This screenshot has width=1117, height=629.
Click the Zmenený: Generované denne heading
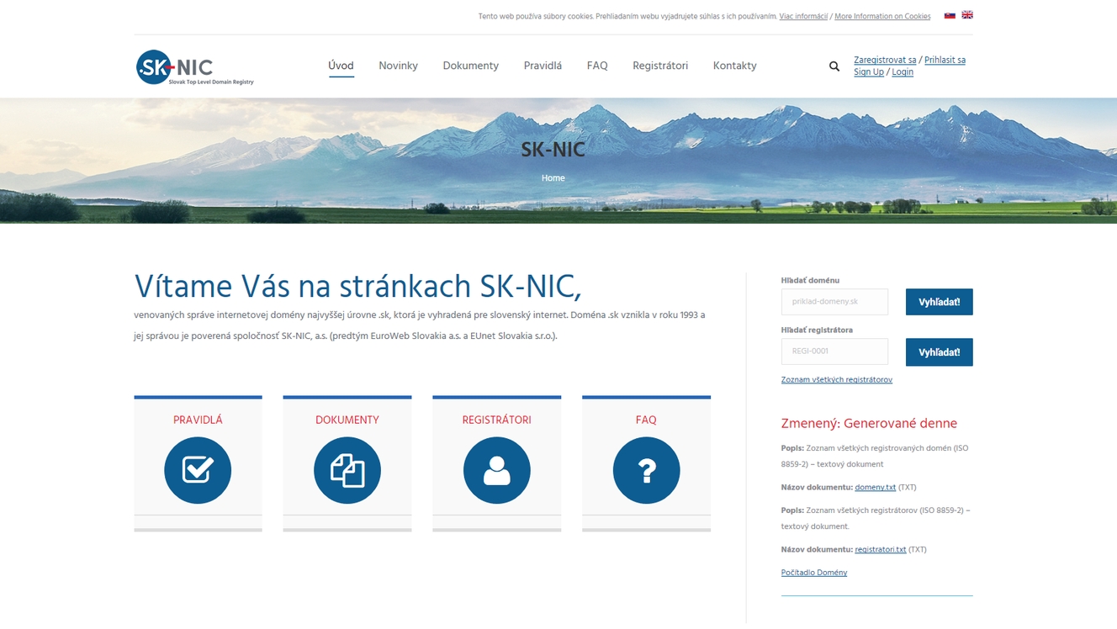point(869,424)
